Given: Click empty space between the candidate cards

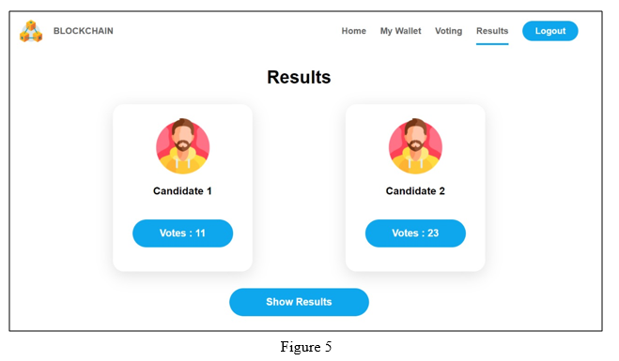Looking at the screenshot, I should [x=299, y=188].
